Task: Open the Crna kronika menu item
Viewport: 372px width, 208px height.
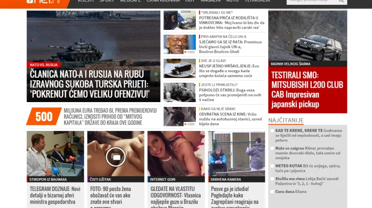Action: (163, 1)
